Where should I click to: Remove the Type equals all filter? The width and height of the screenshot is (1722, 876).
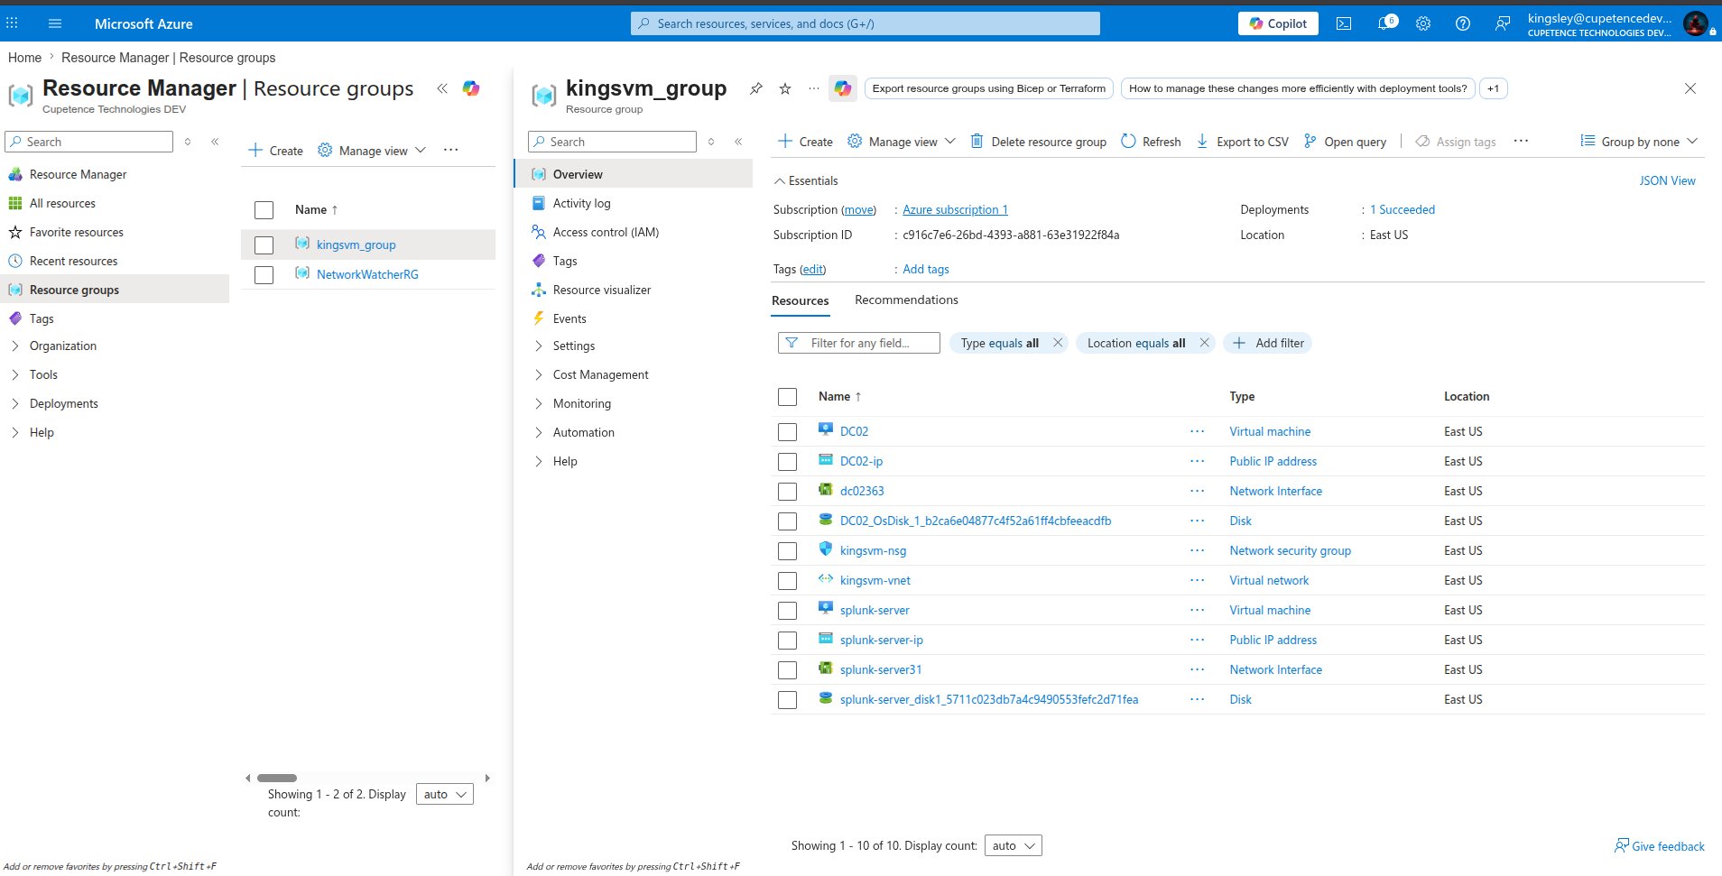(x=1058, y=343)
